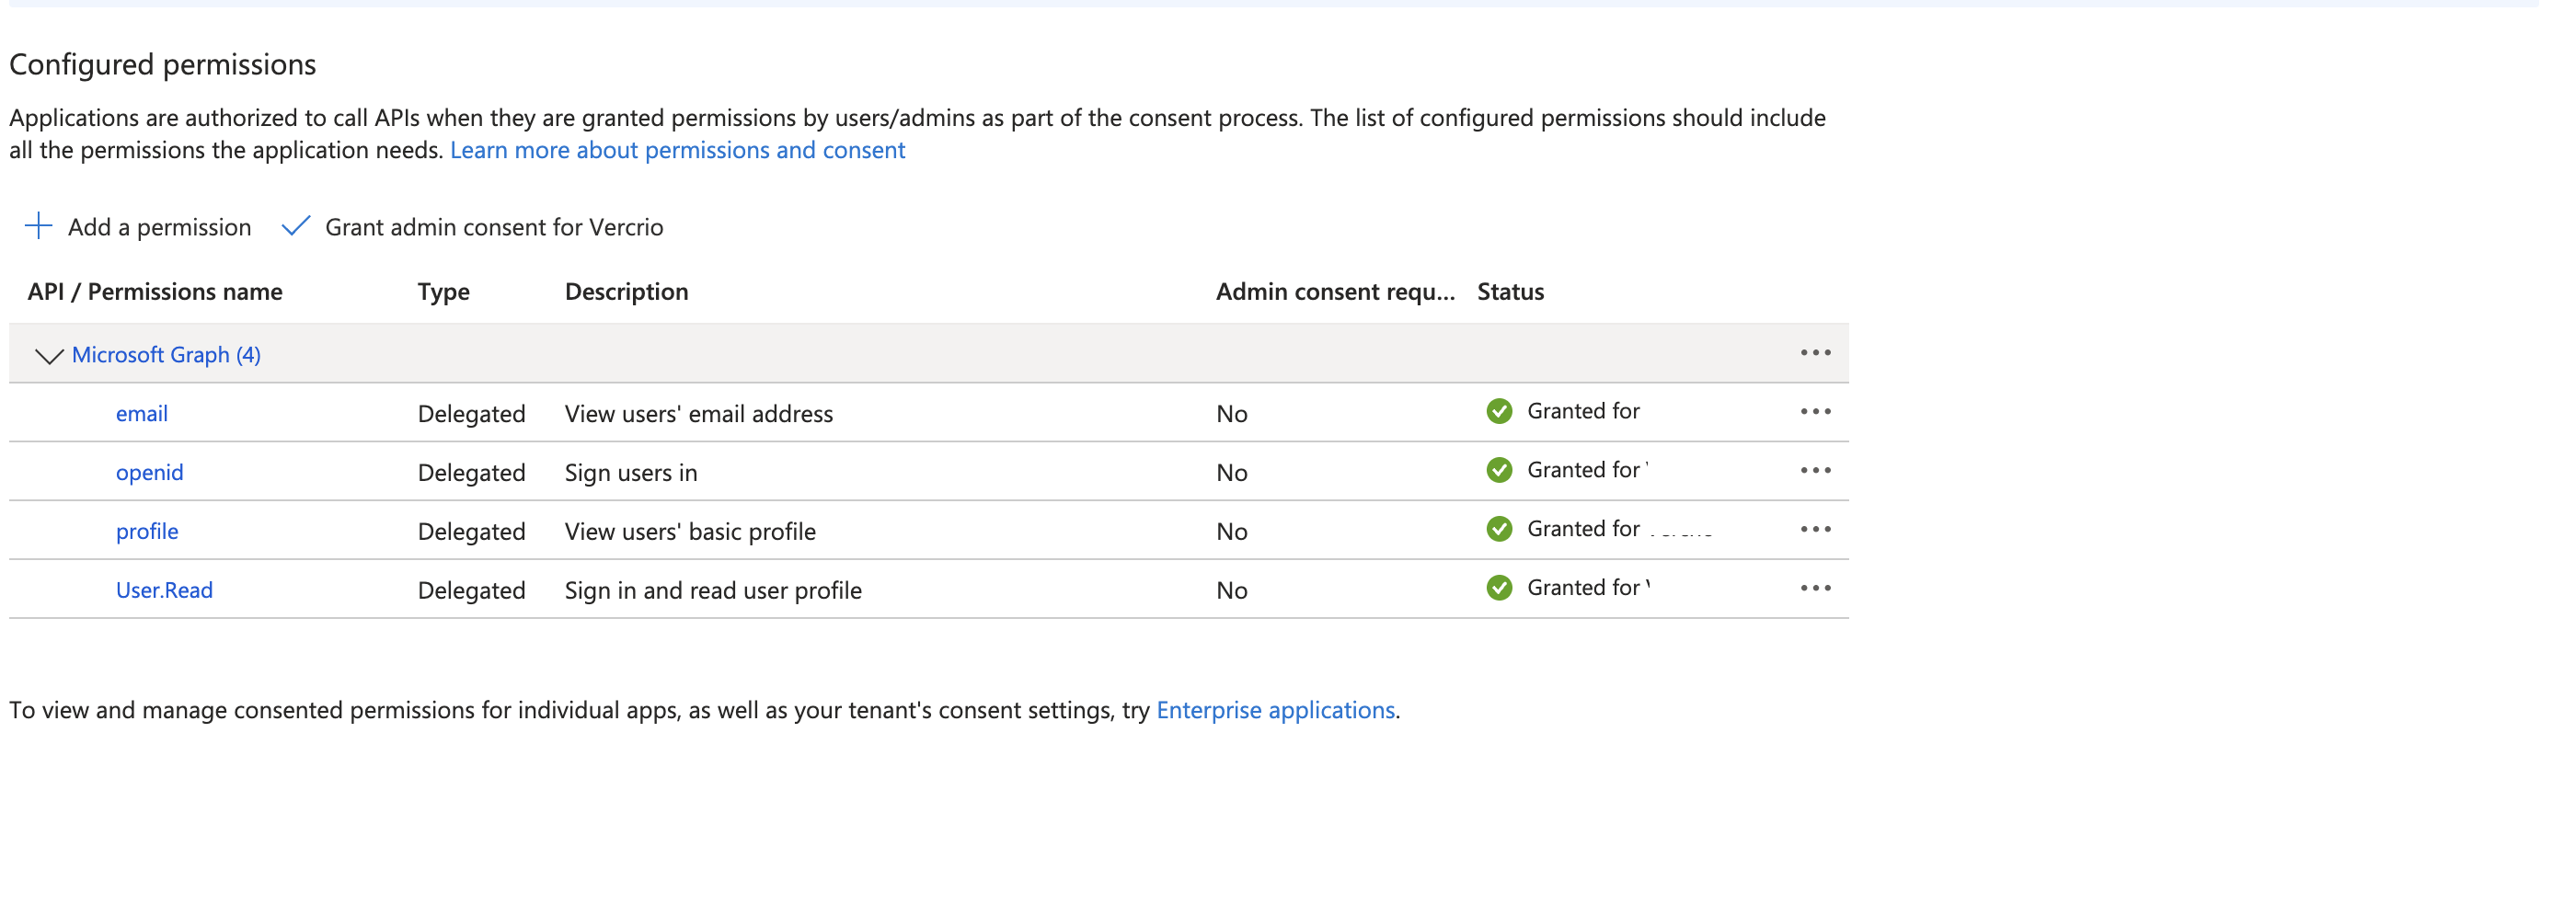Open the openid permission link
Image resolution: width=2576 pixels, height=916 pixels.
(150, 473)
